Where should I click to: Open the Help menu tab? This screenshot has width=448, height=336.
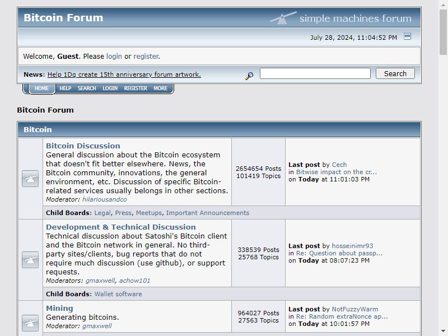[x=66, y=88]
